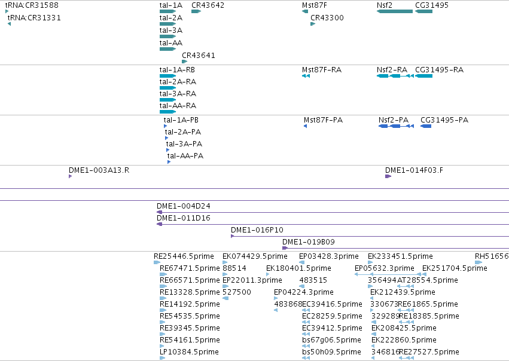This screenshot has width=509, height=361.
Task: Click the EP04224.3prime EST label
Action: coord(304,292)
